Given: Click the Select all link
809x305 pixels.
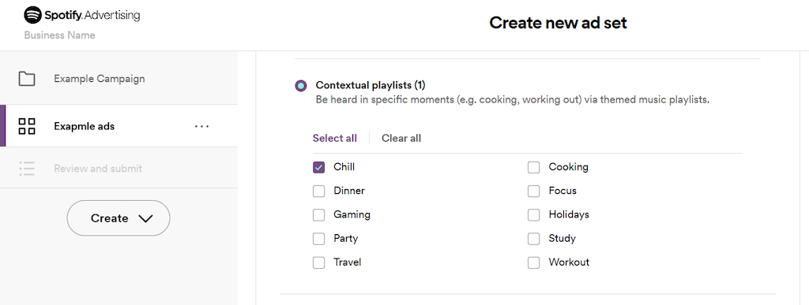Looking at the screenshot, I should point(335,139).
